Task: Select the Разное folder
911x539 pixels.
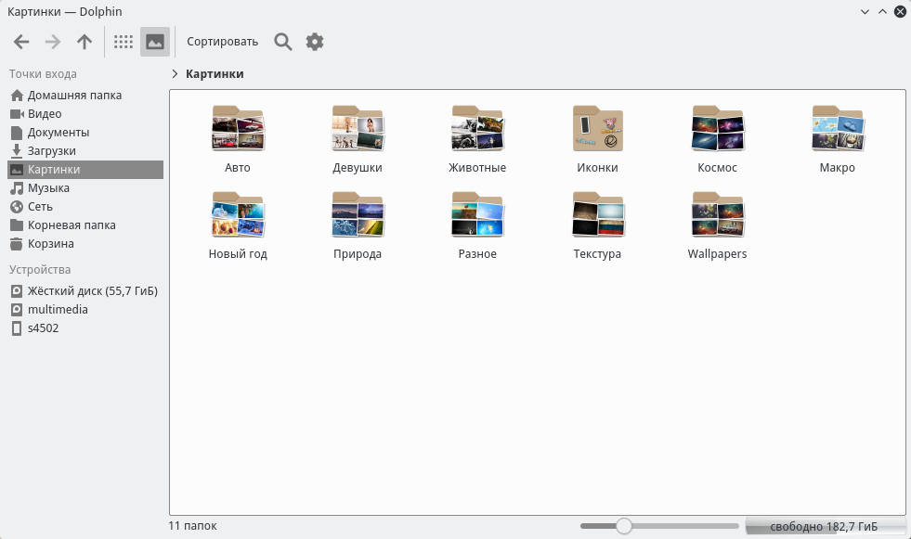Action: (477, 225)
